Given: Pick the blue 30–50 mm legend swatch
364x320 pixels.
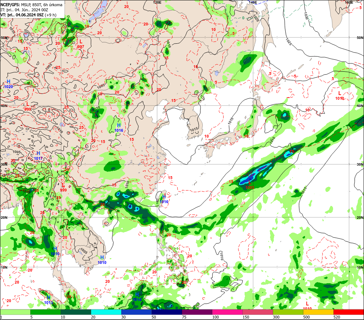Looking at the screenshot, I should pyautogui.click(x=136, y=312).
